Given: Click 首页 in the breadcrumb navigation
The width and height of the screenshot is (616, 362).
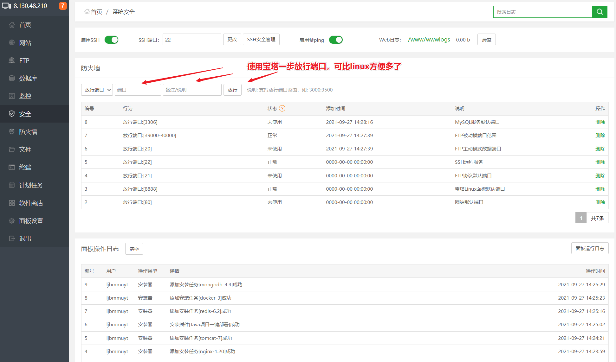Looking at the screenshot, I should point(95,12).
